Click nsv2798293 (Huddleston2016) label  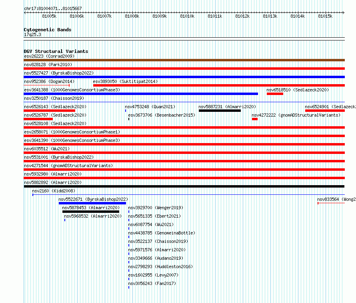160,267
